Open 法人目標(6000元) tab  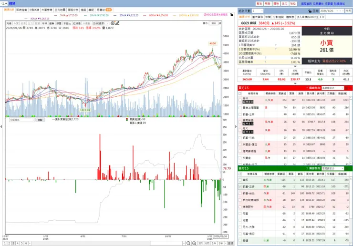pos(307,17)
